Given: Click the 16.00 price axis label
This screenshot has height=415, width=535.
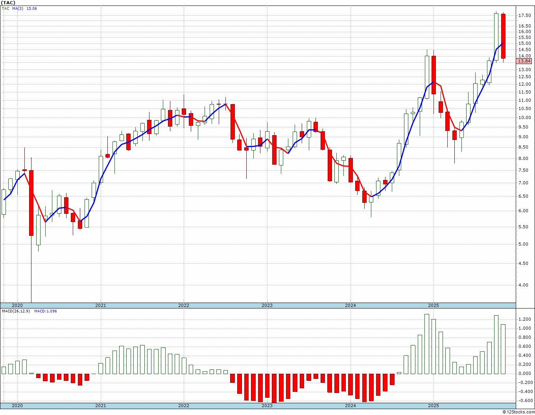Looking at the screenshot, I should click(x=524, y=31).
